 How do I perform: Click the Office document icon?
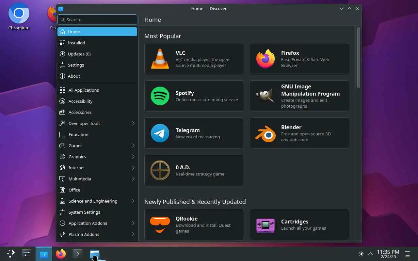[62, 190]
